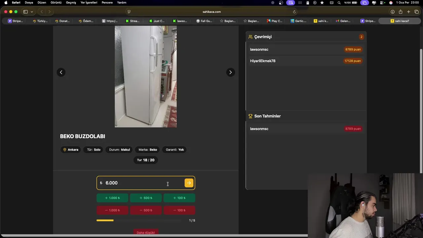Open the display mirroring menu bar icon

[x=365, y=2]
